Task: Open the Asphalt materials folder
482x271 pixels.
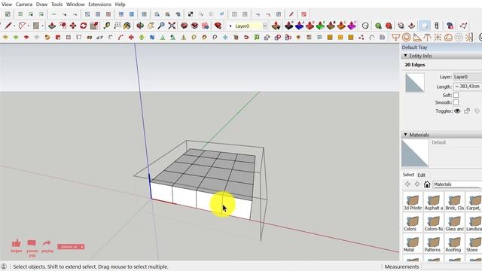Action: click(434, 202)
